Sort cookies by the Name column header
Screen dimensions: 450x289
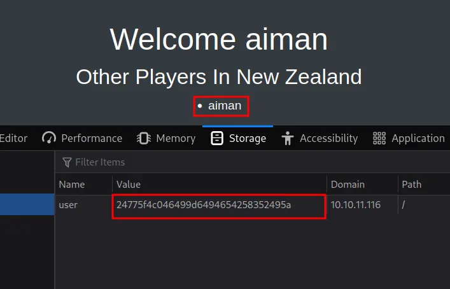pos(72,185)
